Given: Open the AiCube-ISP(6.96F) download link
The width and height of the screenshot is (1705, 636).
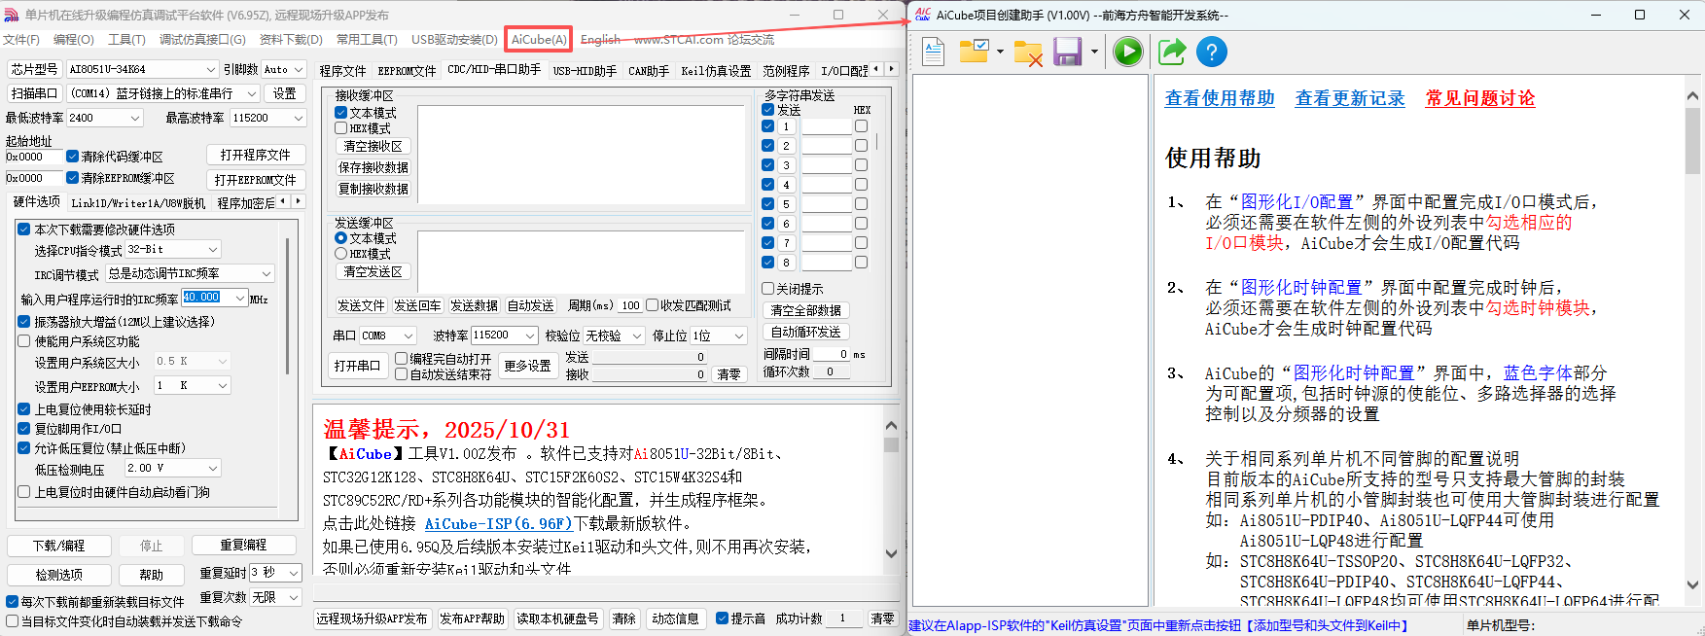Looking at the screenshot, I should (x=498, y=523).
